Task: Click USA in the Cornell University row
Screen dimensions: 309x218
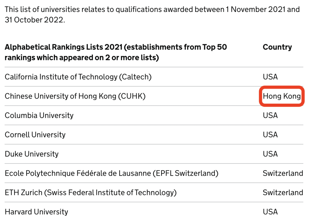Action: click(270, 135)
